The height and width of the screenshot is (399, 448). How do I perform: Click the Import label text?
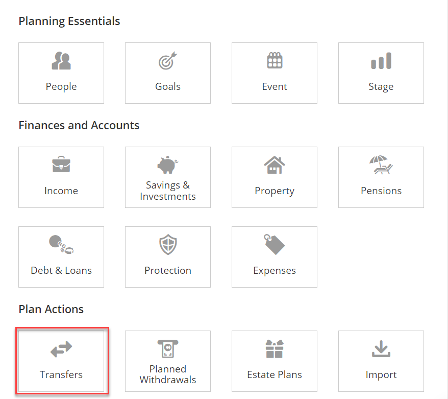[381, 374]
